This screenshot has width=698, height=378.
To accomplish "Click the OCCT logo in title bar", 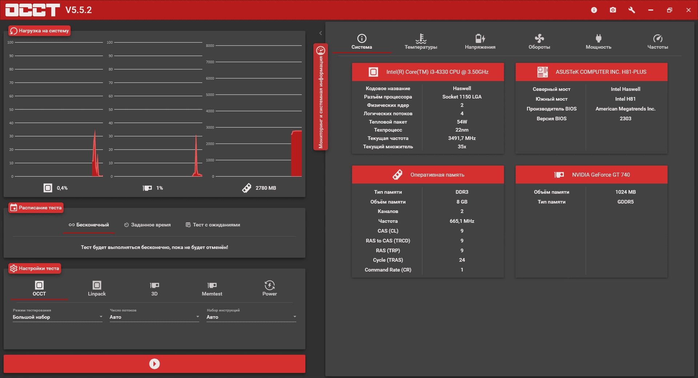I will [x=33, y=10].
